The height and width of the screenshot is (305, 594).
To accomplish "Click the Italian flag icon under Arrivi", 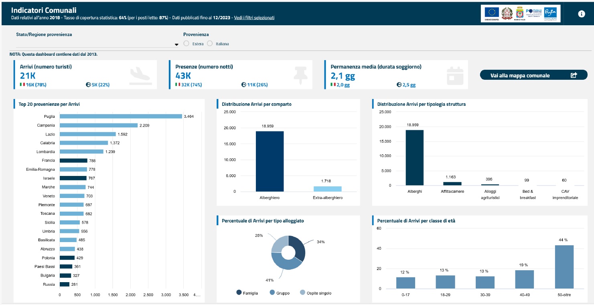I will point(22,85).
